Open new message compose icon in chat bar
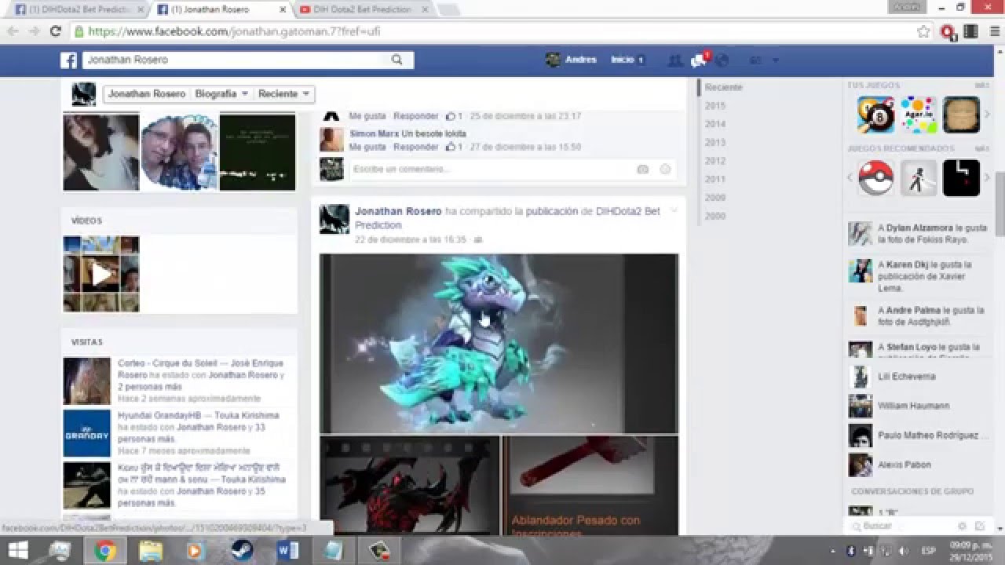This screenshot has width=1005, height=565. (979, 526)
